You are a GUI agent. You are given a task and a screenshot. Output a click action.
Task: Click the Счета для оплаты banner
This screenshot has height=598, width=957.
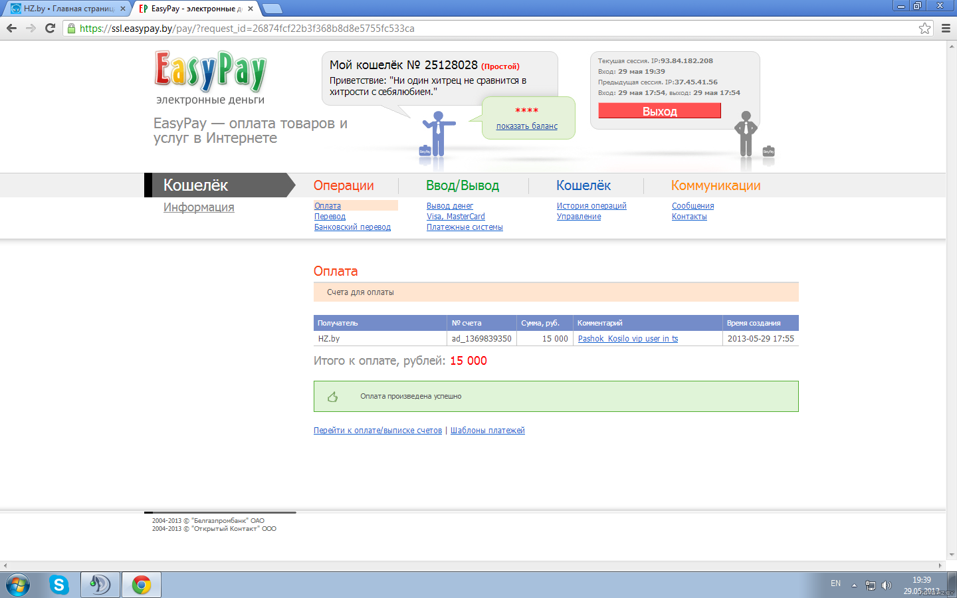point(556,292)
